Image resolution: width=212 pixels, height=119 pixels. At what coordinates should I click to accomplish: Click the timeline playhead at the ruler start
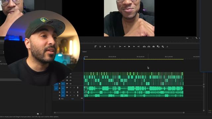click(84, 58)
